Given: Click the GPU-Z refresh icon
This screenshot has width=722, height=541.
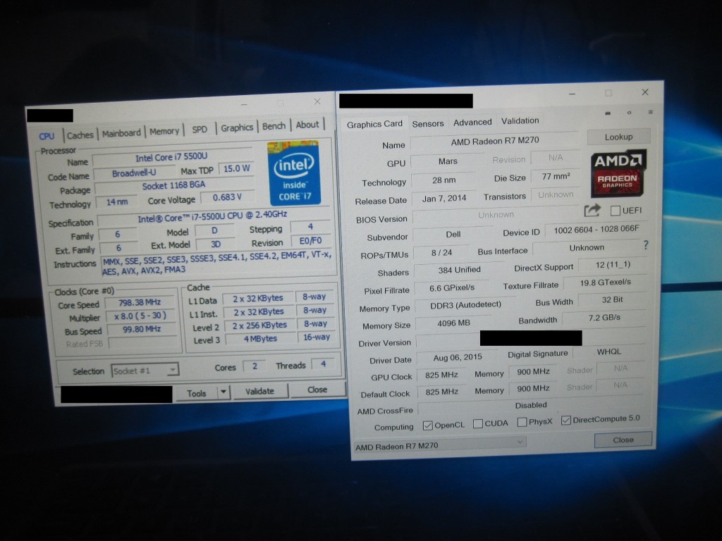Looking at the screenshot, I should (x=630, y=113).
